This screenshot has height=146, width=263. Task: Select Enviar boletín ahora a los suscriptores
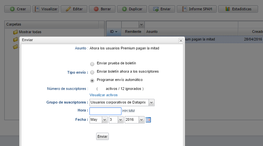click(92, 72)
